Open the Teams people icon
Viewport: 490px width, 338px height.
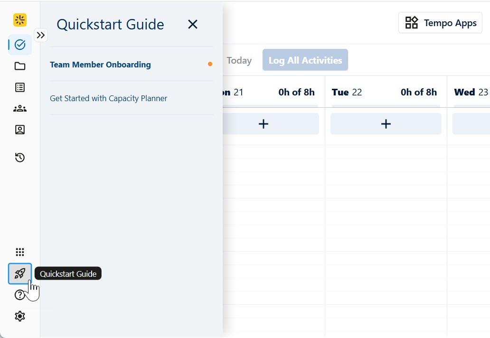(x=19, y=108)
